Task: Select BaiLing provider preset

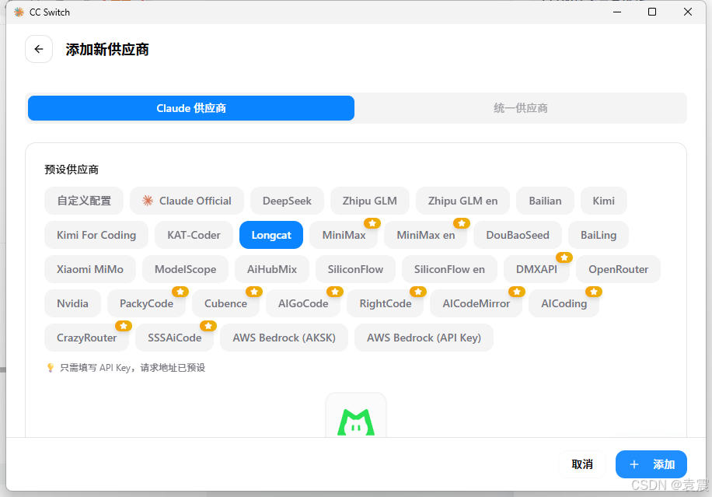Action: point(599,235)
